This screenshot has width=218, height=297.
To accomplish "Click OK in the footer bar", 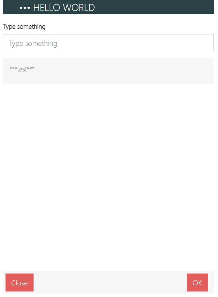I will tap(197, 283).
